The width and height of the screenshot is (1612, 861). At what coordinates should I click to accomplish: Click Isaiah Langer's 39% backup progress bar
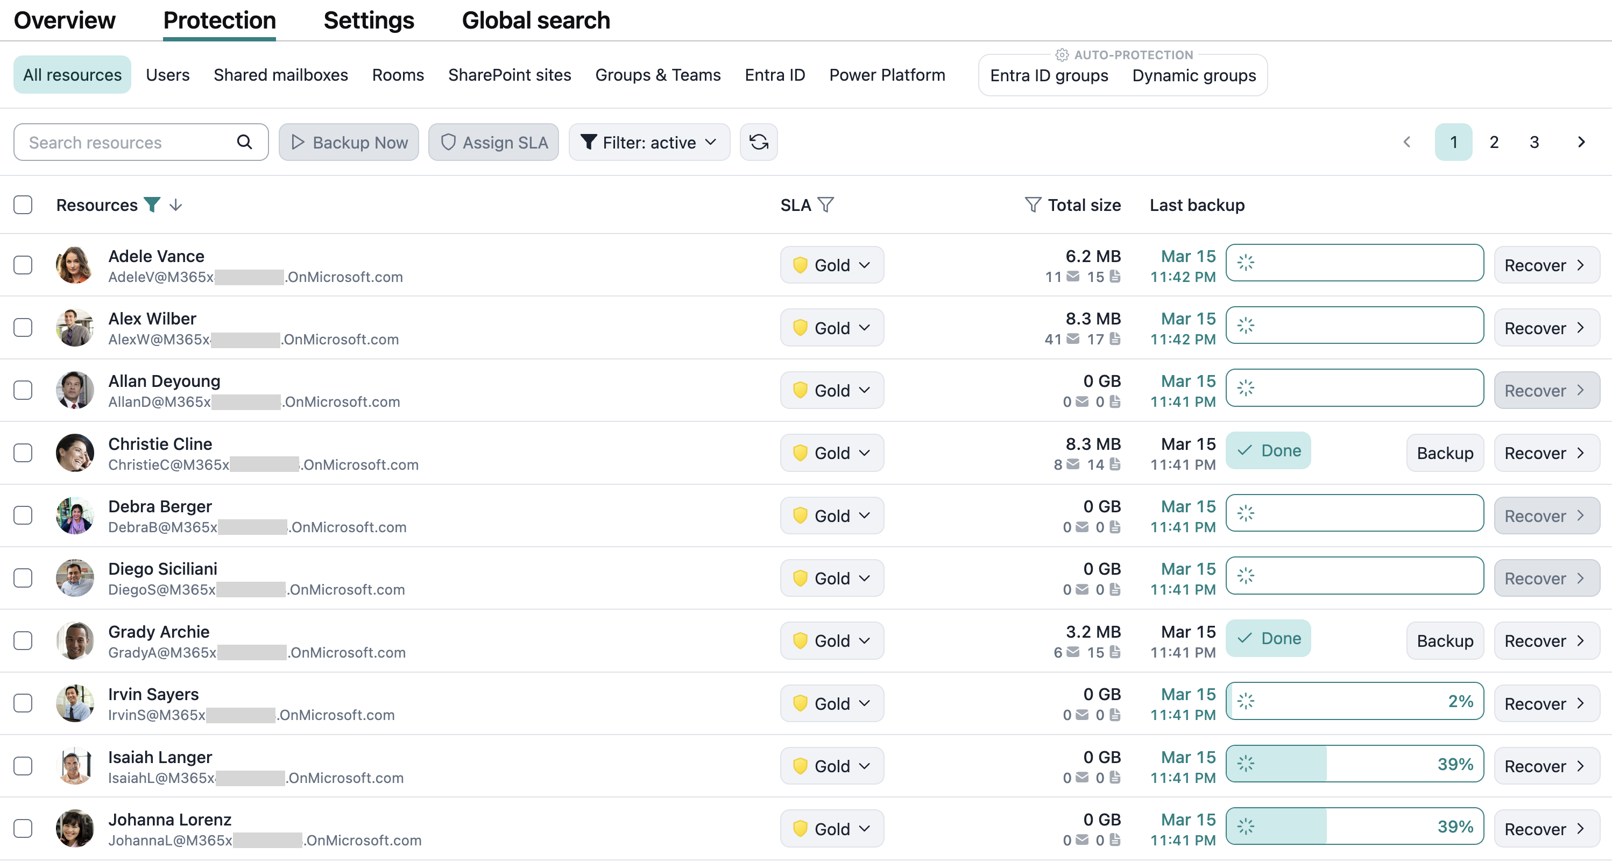pyautogui.click(x=1354, y=764)
